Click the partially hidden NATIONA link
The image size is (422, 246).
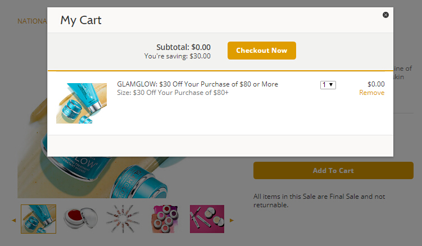click(x=31, y=21)
